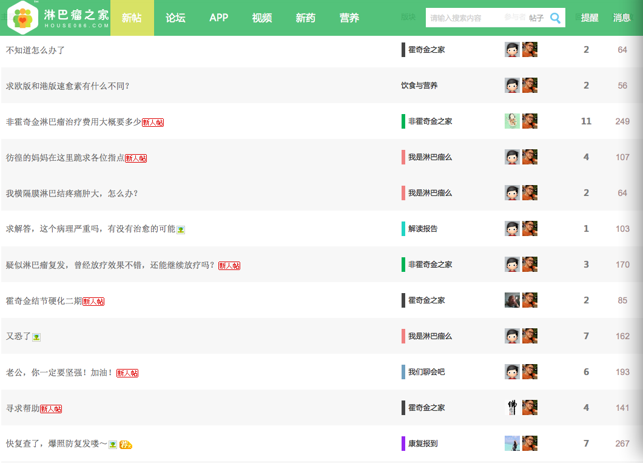Viewport: 643px width, 463px height.
Task: Click image attachment icon on 求解答 post
Action: (x=181, y=230)
